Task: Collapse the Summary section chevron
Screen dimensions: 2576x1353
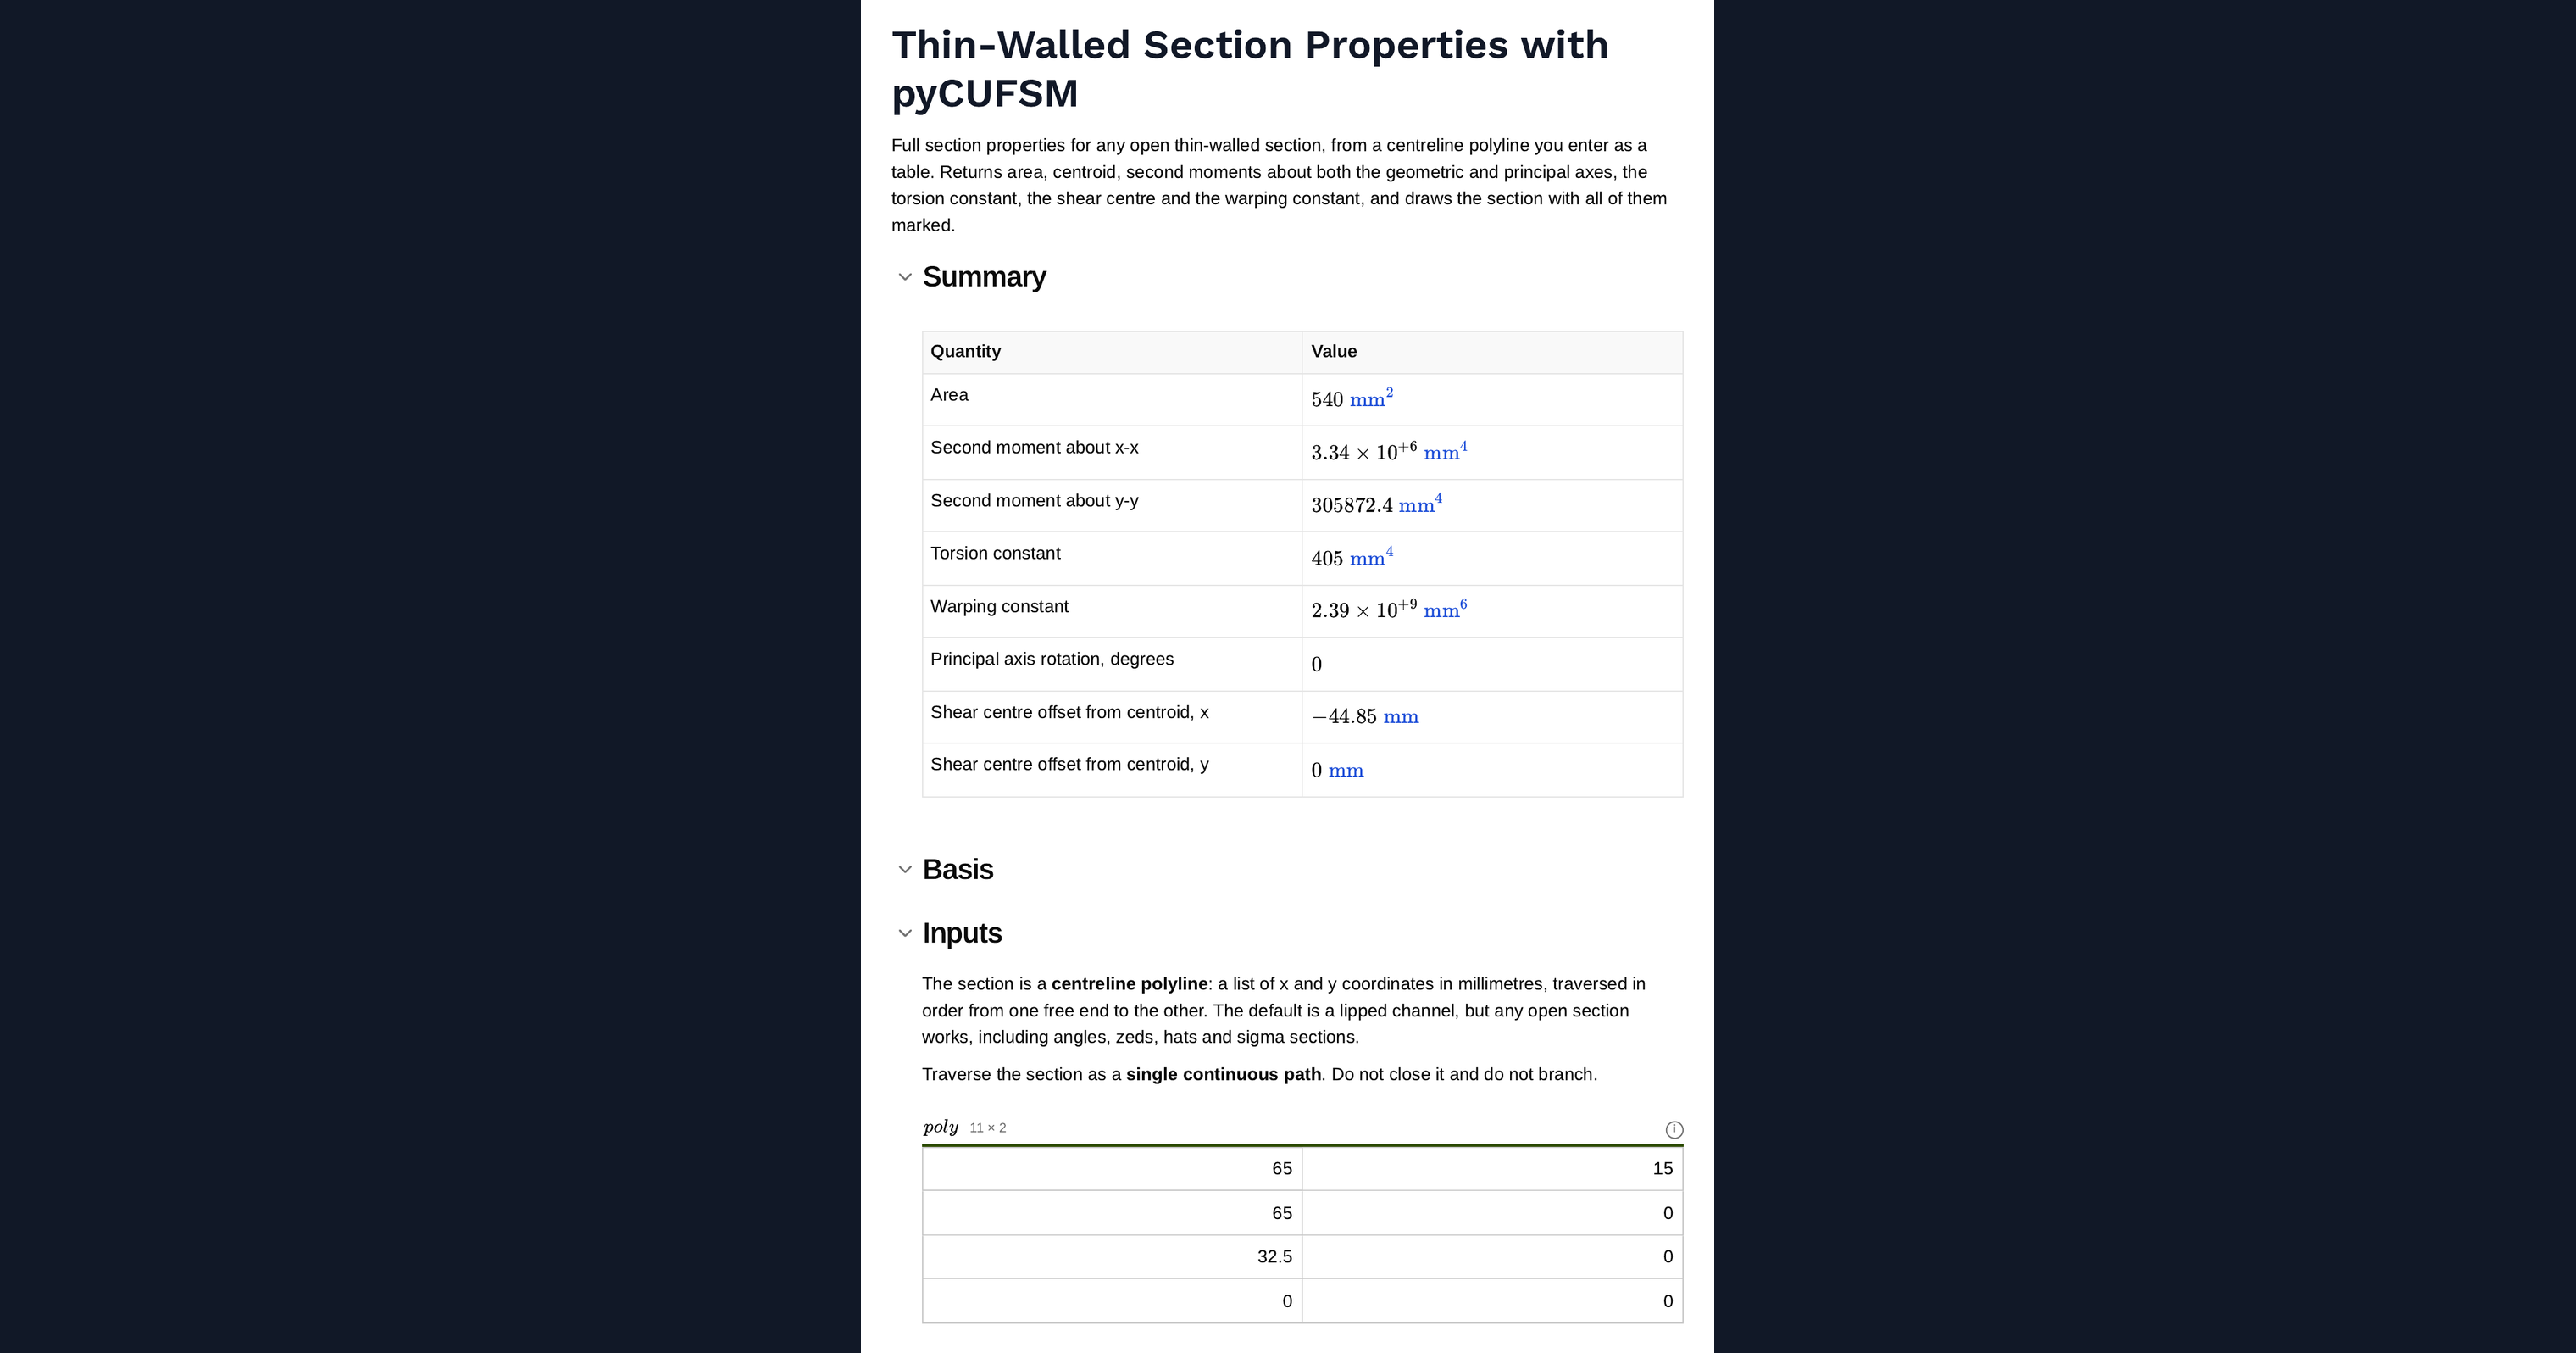Action: pos(905,277)
